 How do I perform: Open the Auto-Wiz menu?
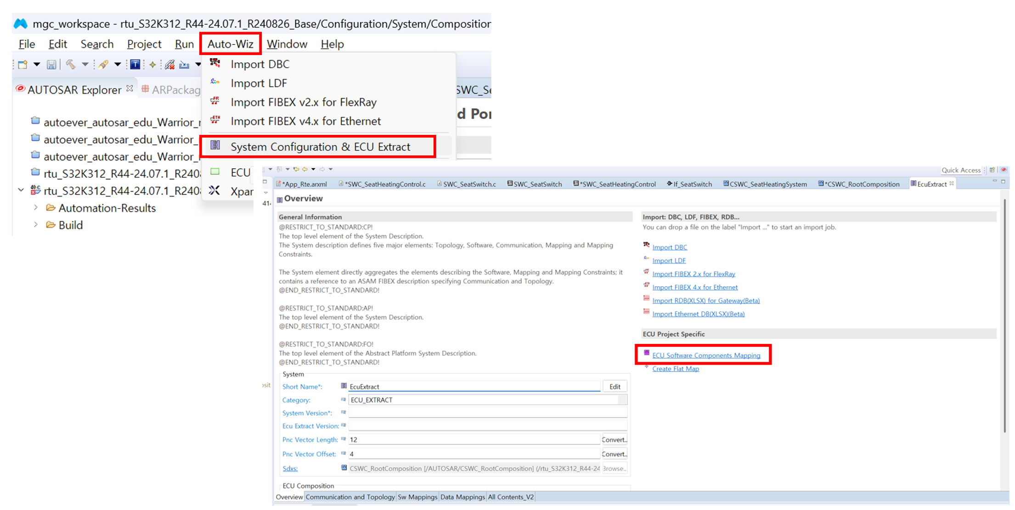[230, 44]
